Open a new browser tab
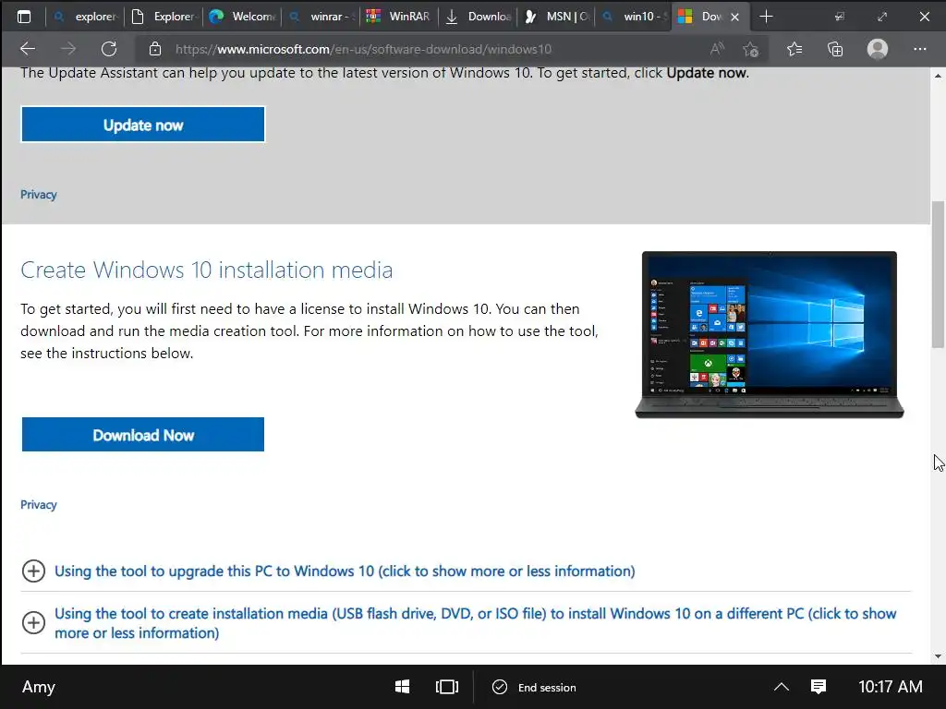Viewport: 946px width, 709px height. [766, 17]
